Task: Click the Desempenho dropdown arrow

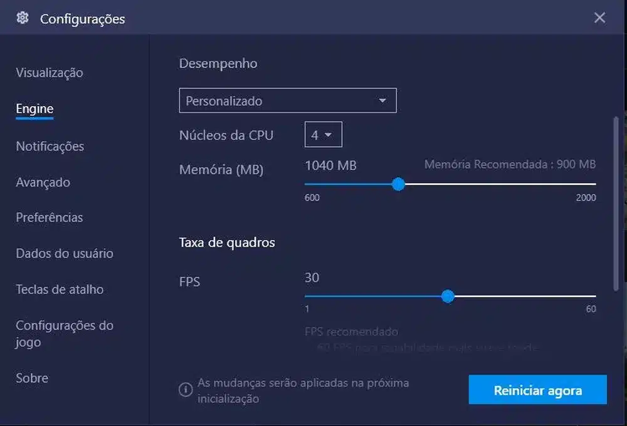Action: point(384,100)
